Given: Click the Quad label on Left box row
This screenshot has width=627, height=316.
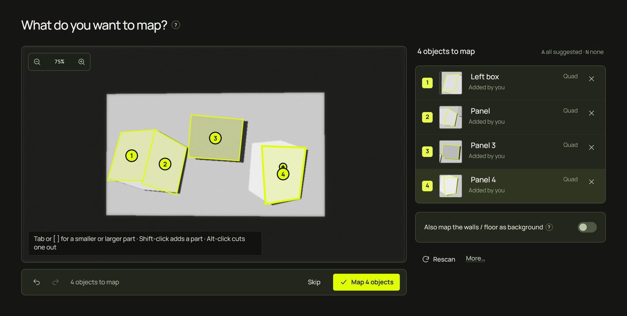Looking at the screenshot, I should [x=570, y=76].
